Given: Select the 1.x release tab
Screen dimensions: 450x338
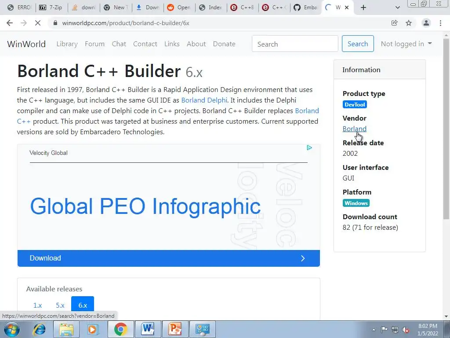Looking at the screenshot, I should tap(38, 305).
